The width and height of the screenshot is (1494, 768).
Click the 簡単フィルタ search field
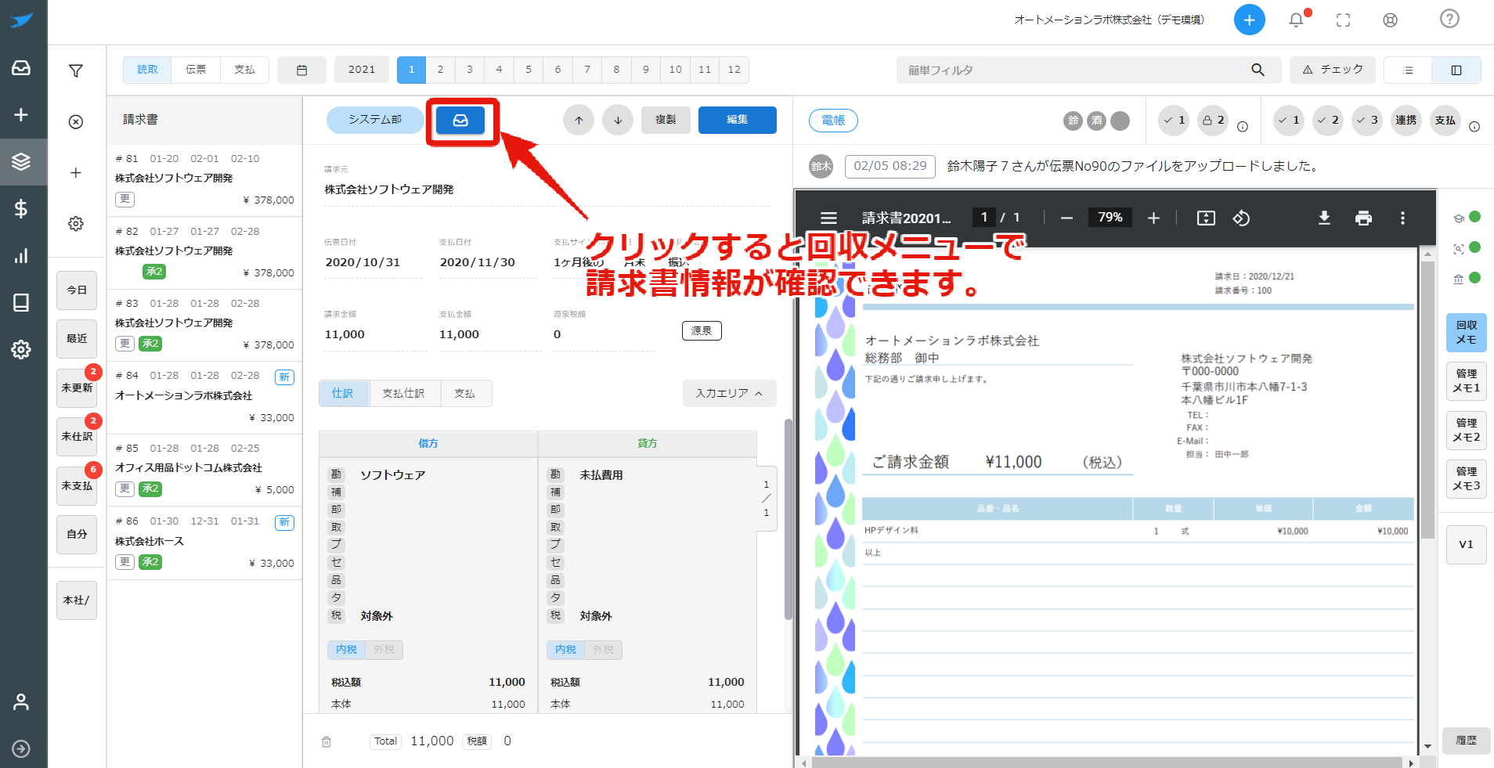click(x=1089, y=70)
